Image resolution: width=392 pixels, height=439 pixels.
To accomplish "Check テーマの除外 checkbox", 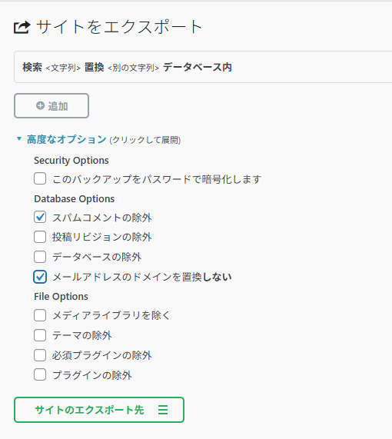I will [40, 335].
